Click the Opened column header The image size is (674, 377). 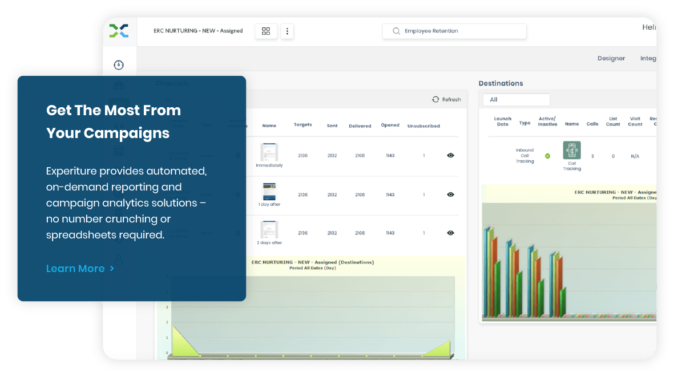[x=390, y=125]
